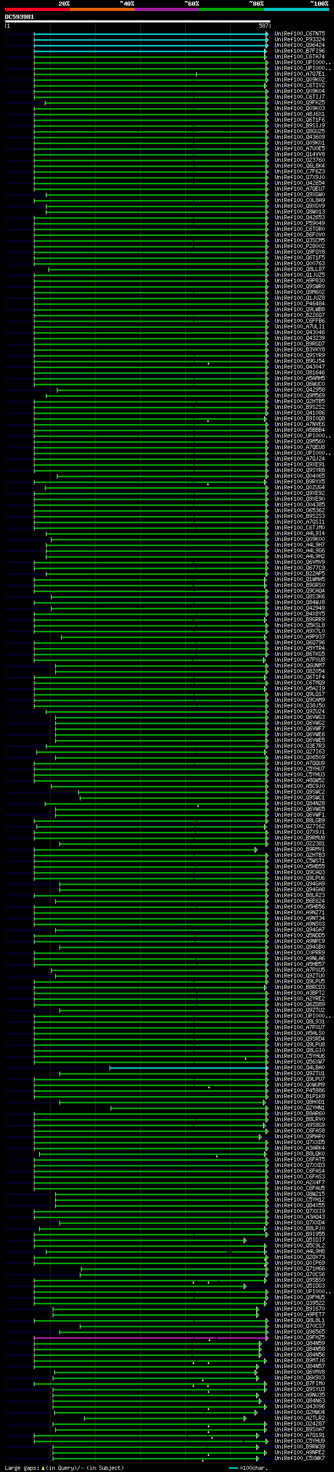334x1472 pixels.
Task: Open hit UniRef100_Q96424
Action: click(x=300, y=45)
